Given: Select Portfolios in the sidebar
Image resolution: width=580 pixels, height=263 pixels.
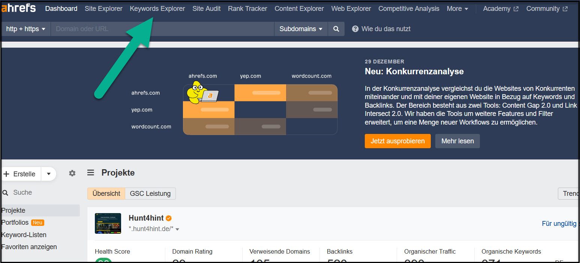Looking at the screenshot, I should 15,222.
